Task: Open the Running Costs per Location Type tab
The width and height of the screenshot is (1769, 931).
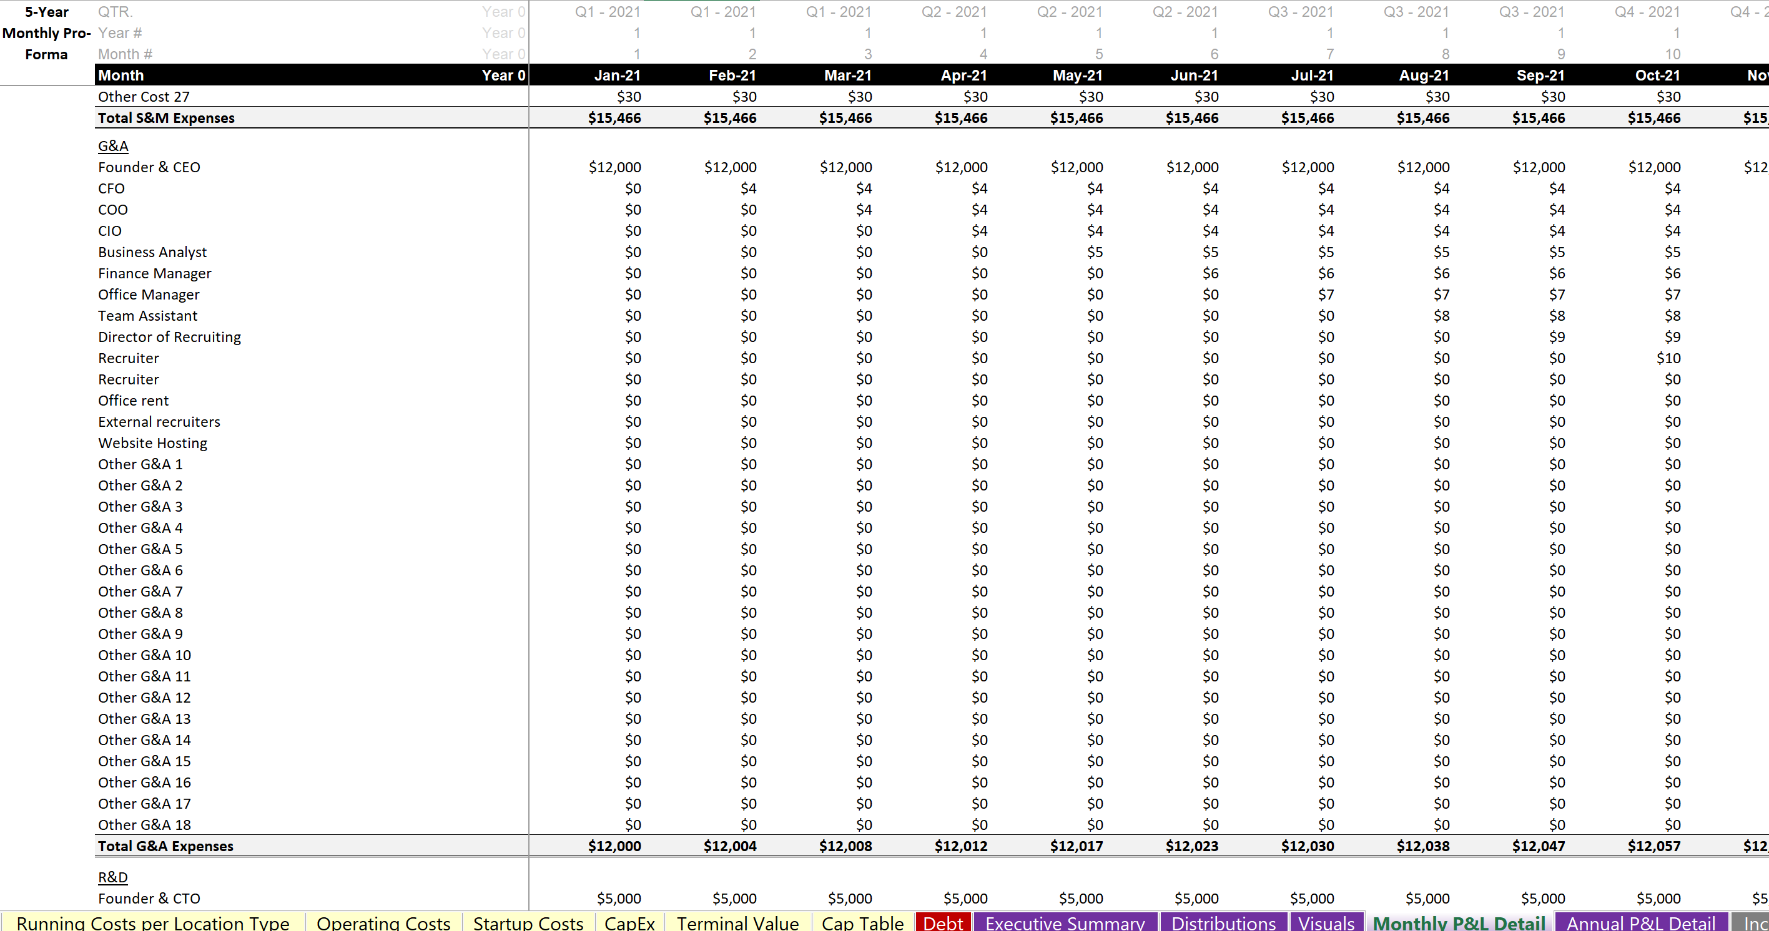Action: [152, 922]
